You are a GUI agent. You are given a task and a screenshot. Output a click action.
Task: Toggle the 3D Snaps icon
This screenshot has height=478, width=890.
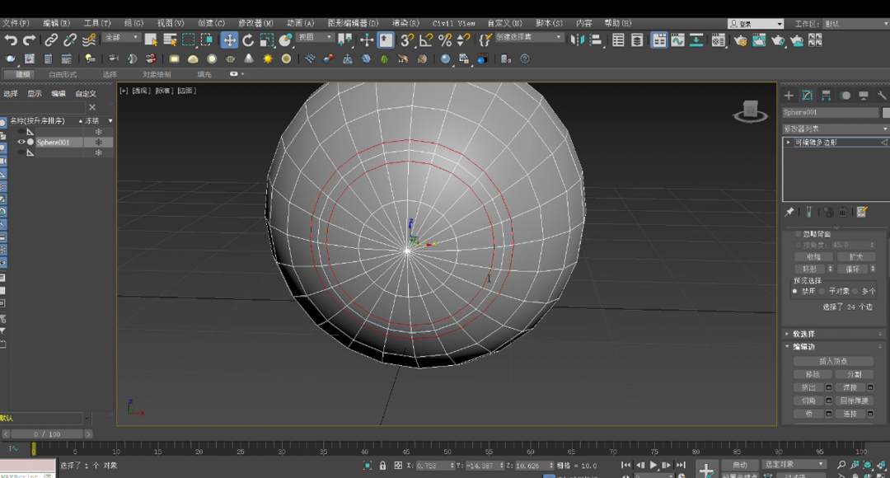coord(406,40)
